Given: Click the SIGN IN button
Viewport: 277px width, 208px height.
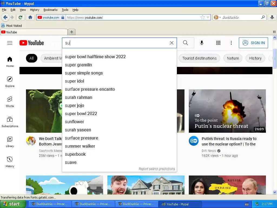Looking at the screenshot, I should [x=253, y=43].
